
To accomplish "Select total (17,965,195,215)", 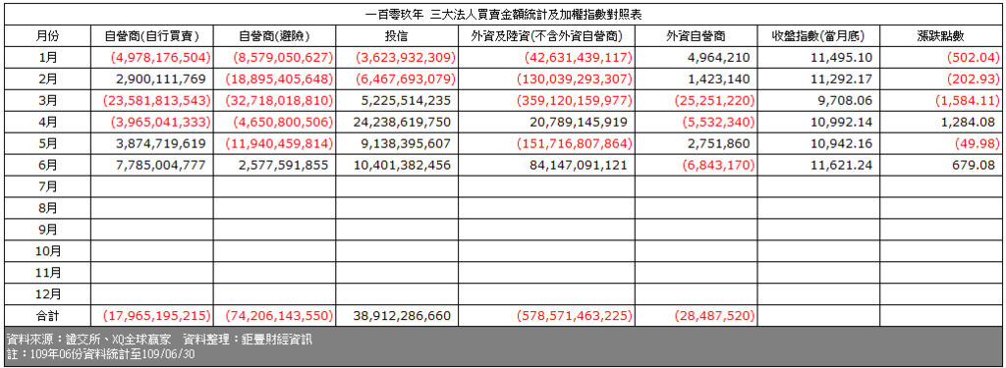I will [x=157, y=315].
